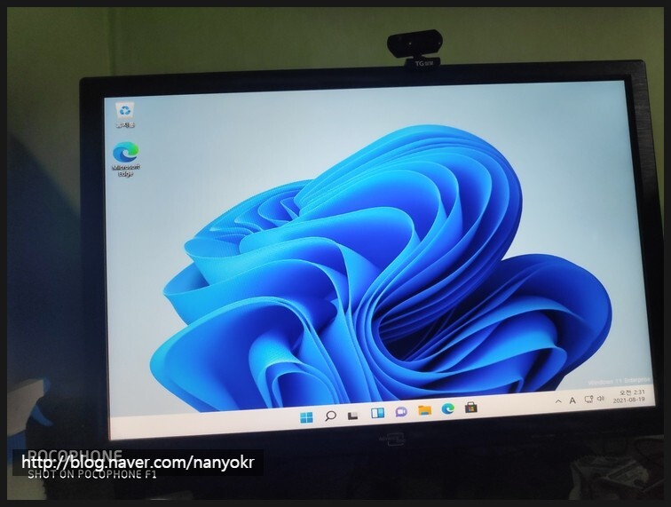Launch Edge browser from taskbar
671x507 pixels.
447,409
